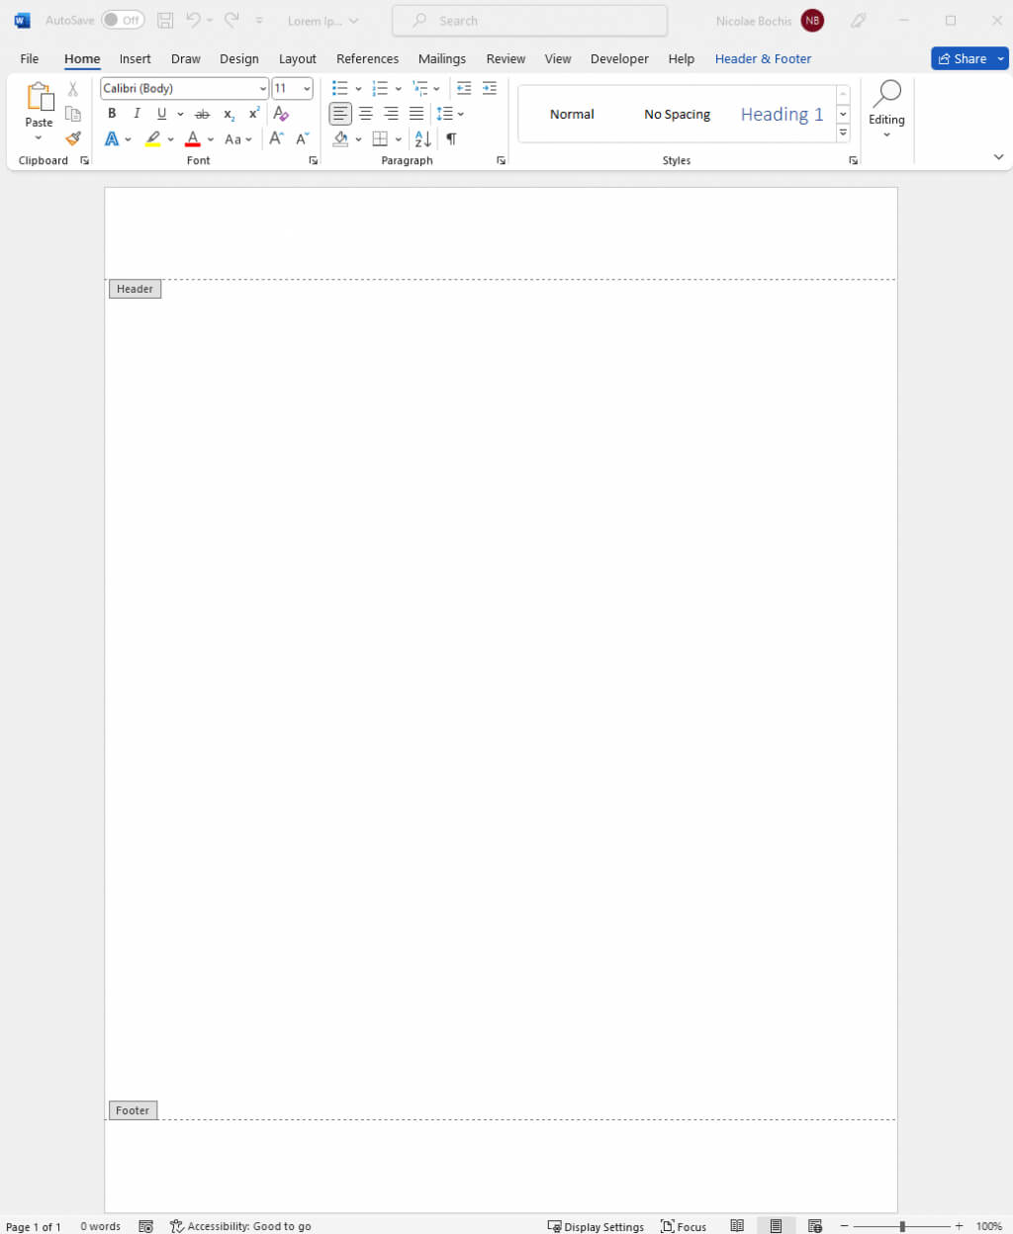Toggle italic formatting
1013x1234 pixels.
point(137,114)
